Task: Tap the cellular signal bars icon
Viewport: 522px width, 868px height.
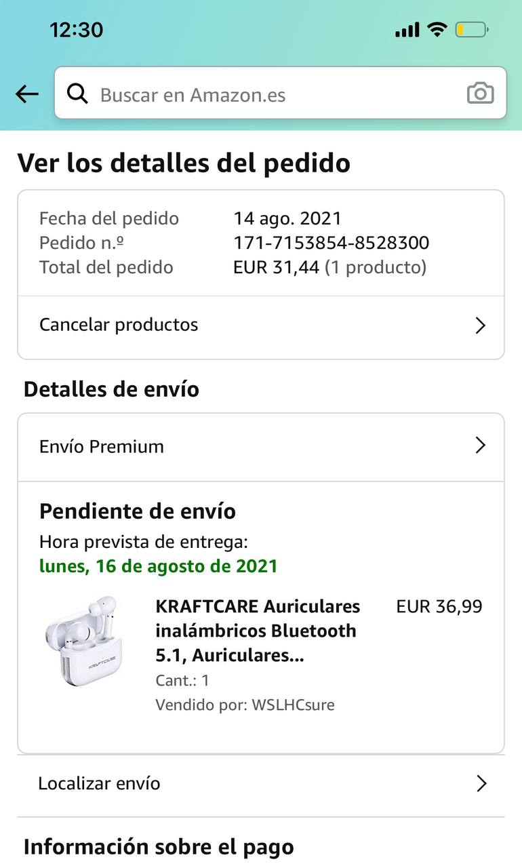Action: [x=407, y=30]
